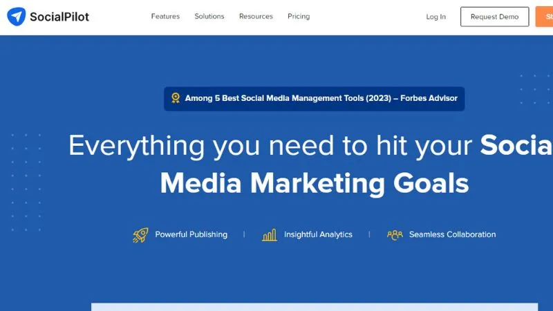553x311 pixels.
Task: Click the Media Marketing Goals headline
Action: (x=315, y=183)
